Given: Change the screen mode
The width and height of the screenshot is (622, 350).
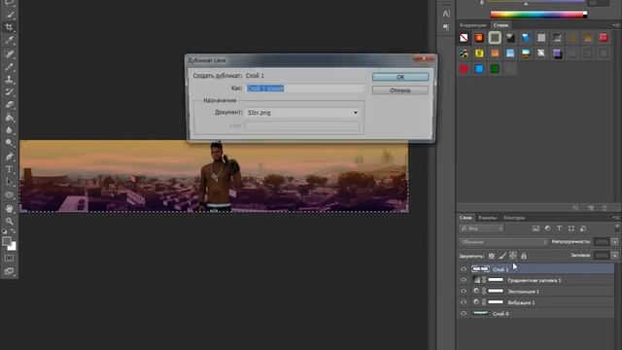Looking at the screenshot, I should click(x=9, y=271).
